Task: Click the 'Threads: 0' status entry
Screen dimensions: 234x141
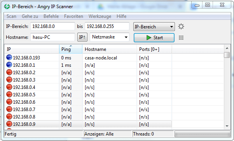Action: [143, 134]
